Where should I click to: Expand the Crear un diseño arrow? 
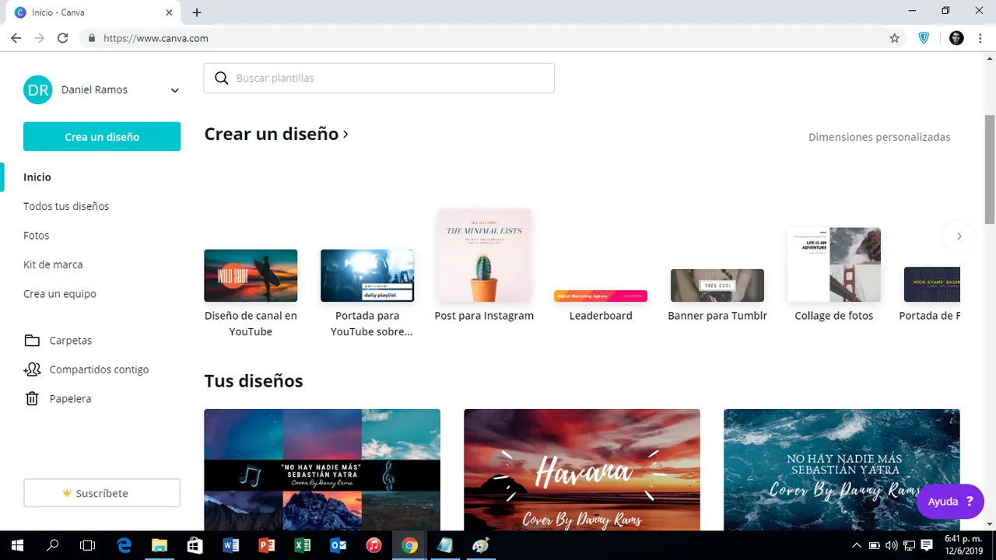point(345,134)
